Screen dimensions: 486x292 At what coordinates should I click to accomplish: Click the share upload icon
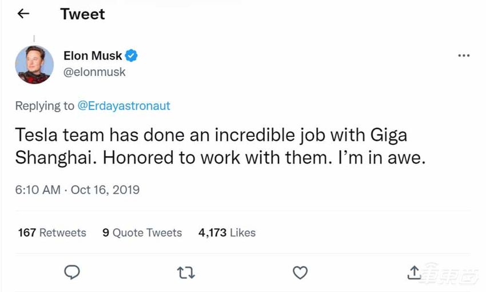(x=414, y=273)
